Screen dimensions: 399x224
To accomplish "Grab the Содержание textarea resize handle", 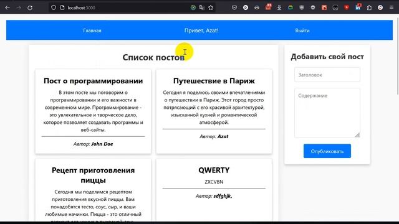I will coord(357,135).
